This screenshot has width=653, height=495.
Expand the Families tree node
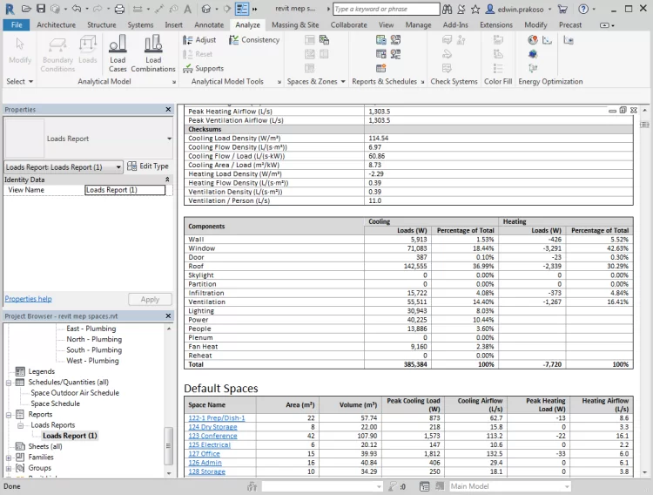tap(9, 457)
